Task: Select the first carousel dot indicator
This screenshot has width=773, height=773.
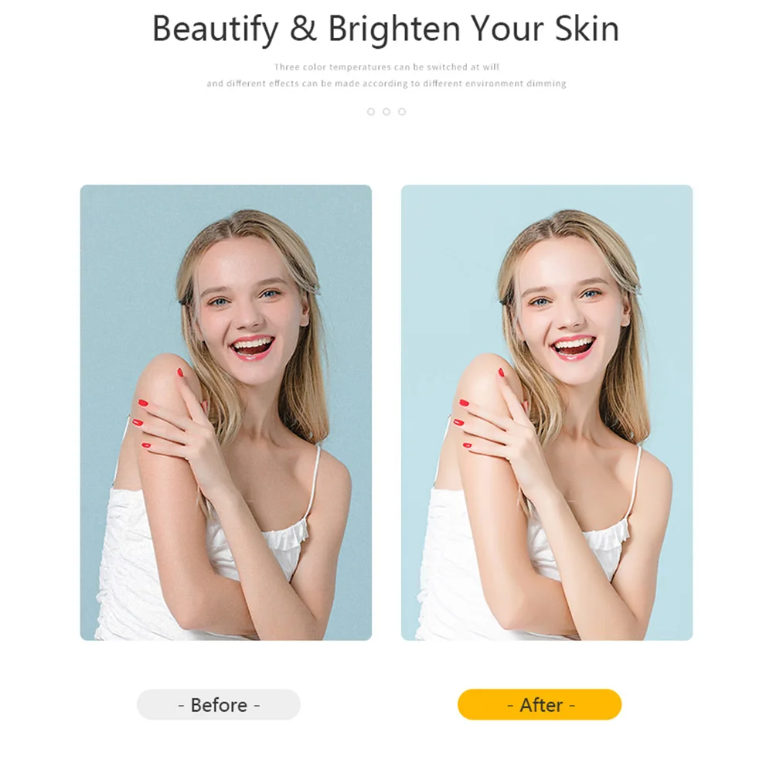Action: 371,112
